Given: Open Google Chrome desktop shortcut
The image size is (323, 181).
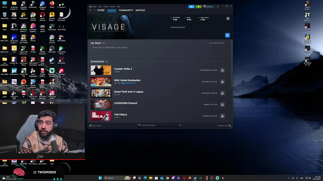Looking at the screenshot, I should tap(33, 17).
